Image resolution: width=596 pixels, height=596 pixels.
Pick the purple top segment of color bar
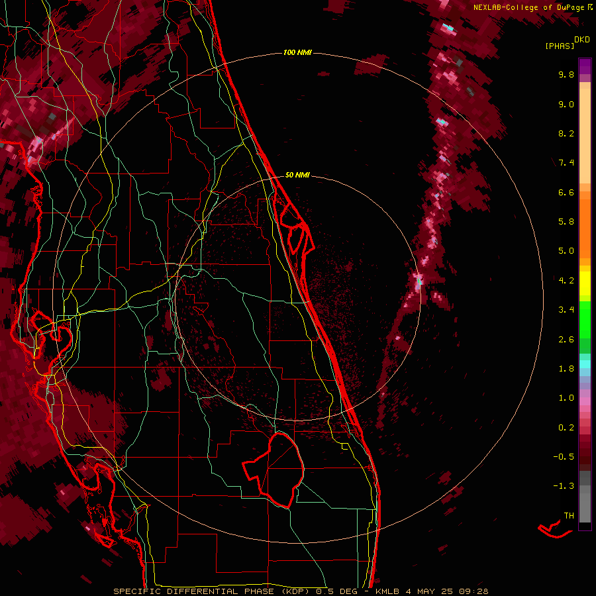[585, 66]
